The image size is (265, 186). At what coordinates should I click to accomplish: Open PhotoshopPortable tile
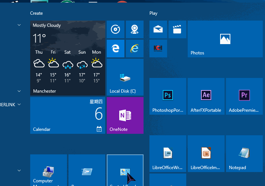tap(167, 96)
